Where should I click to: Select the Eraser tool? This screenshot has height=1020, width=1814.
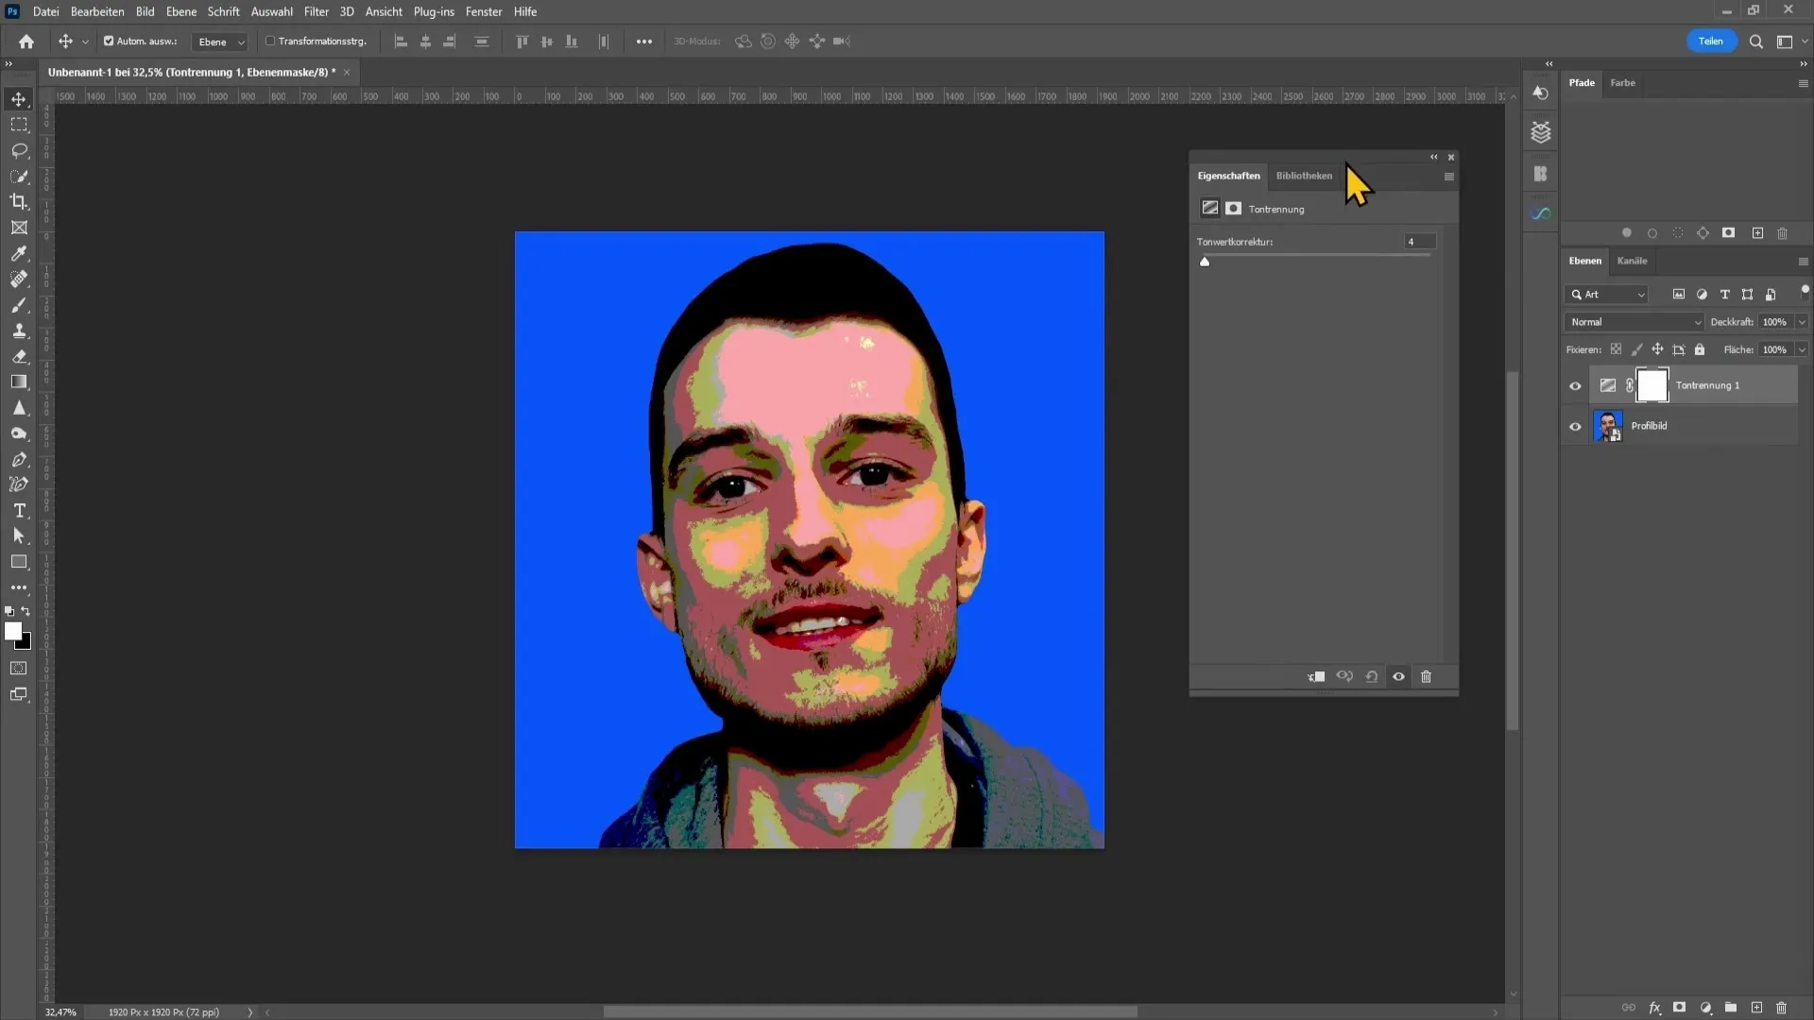tap(19, 356)
